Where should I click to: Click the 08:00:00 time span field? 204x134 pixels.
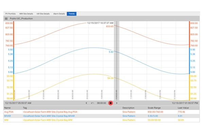101,103
